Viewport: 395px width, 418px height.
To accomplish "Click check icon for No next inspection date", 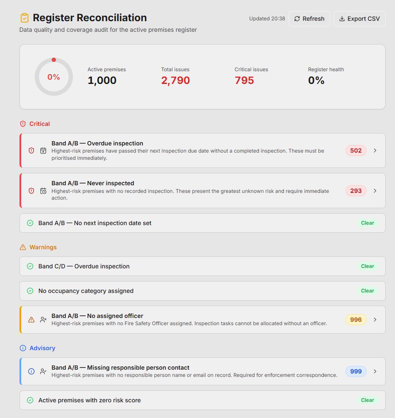I will [x=30, y=223].
